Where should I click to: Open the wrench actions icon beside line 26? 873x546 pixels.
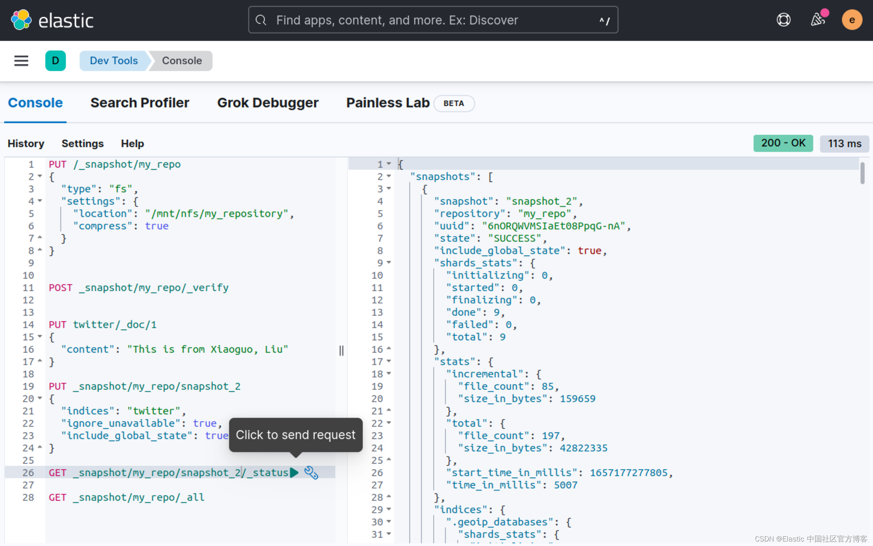(312, 473)
